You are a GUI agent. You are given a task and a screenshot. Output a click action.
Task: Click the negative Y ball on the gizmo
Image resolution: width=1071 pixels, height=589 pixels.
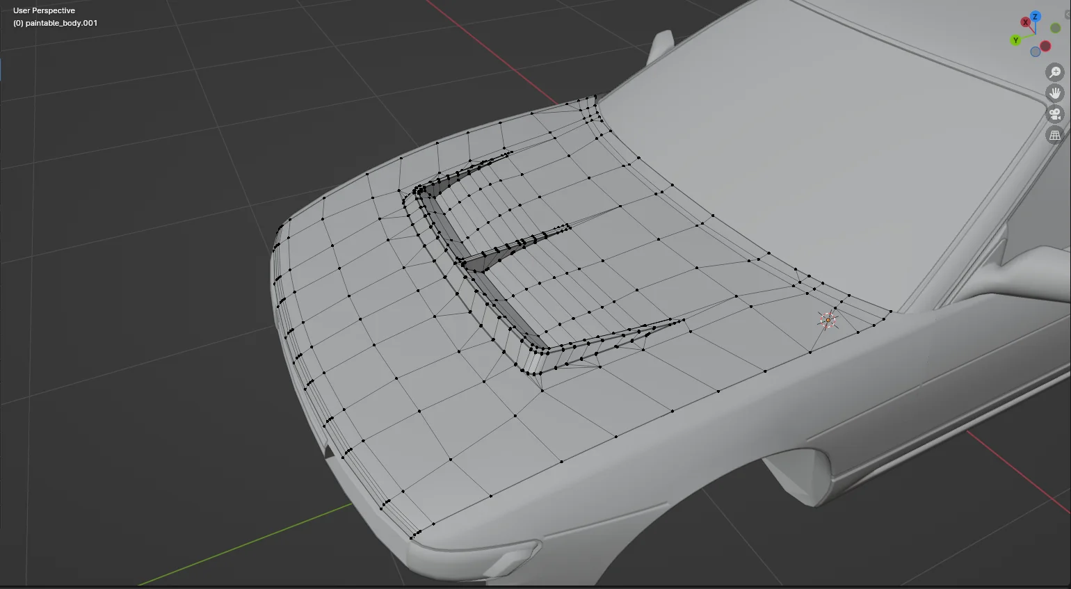click(1055, 29)
